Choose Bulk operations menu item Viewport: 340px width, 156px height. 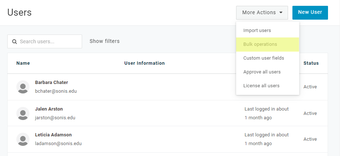pyautogui.click(x=260, y=44)
